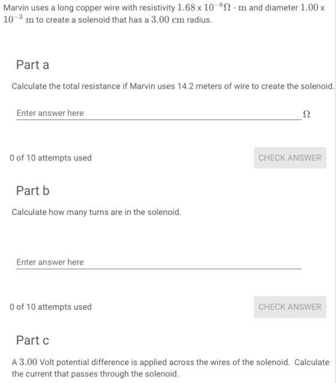This screenshot has width=336, height=383.
Task: Submit Part a with Check Answer button
Action: (290, 158)
